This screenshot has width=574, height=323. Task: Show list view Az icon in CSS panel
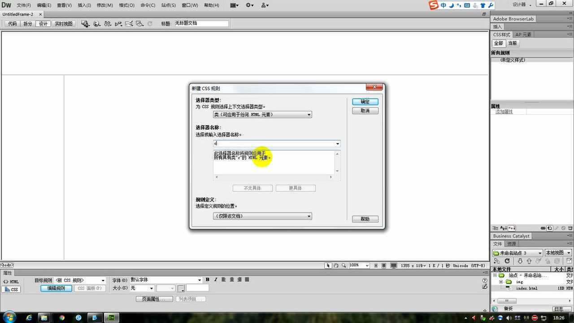click(x=503, y=228)
